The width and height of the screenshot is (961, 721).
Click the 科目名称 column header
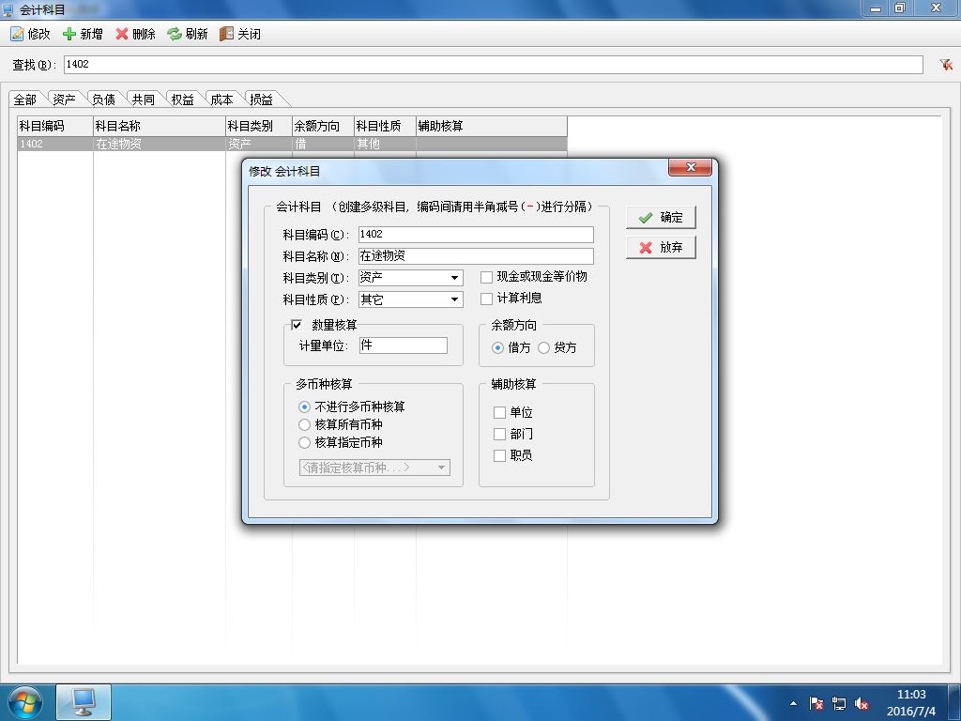[160, 127]
